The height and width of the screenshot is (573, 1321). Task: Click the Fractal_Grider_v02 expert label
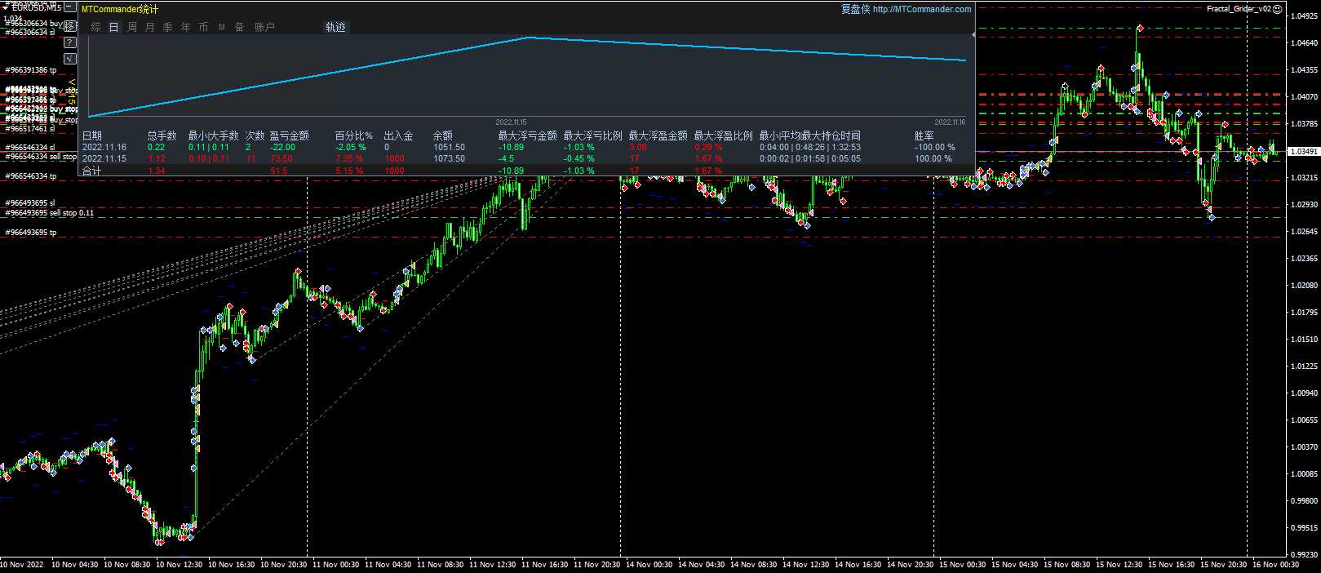[1239, 9]
